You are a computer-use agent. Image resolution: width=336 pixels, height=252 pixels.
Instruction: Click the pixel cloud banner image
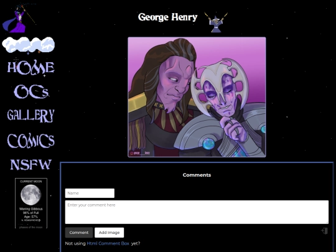coord(28,45)
